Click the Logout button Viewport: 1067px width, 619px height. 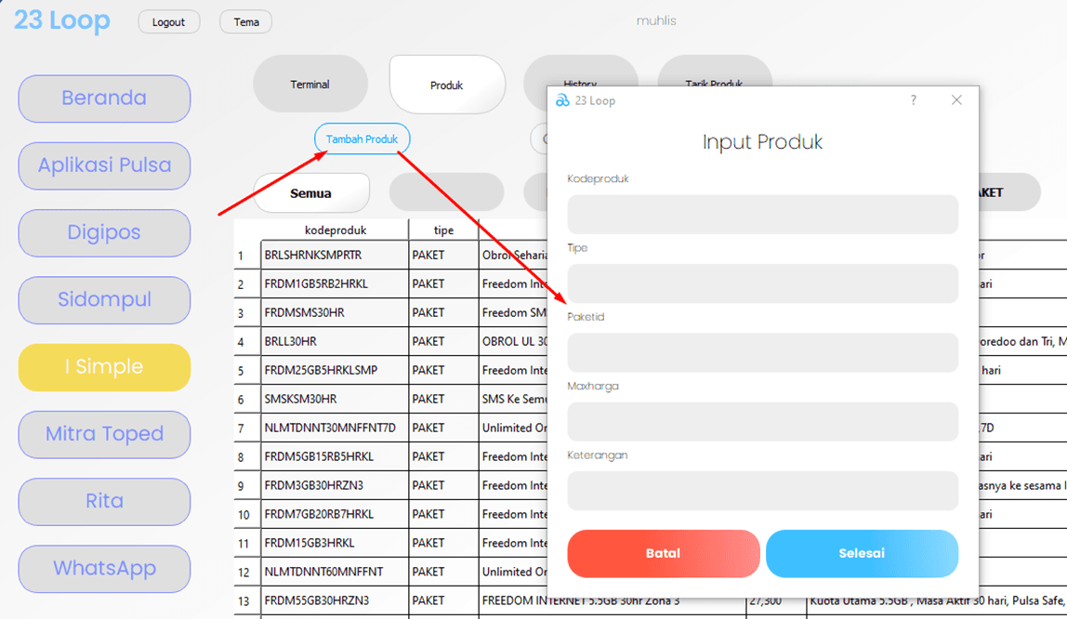(168, 22)
